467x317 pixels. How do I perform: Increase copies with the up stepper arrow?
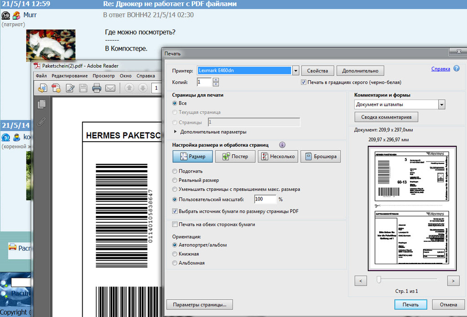[x=216, y=80]
